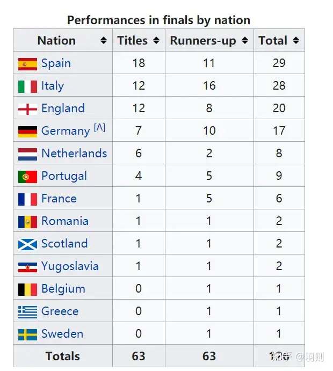
Task: Click the Germany flag icon
Action: 27,132
